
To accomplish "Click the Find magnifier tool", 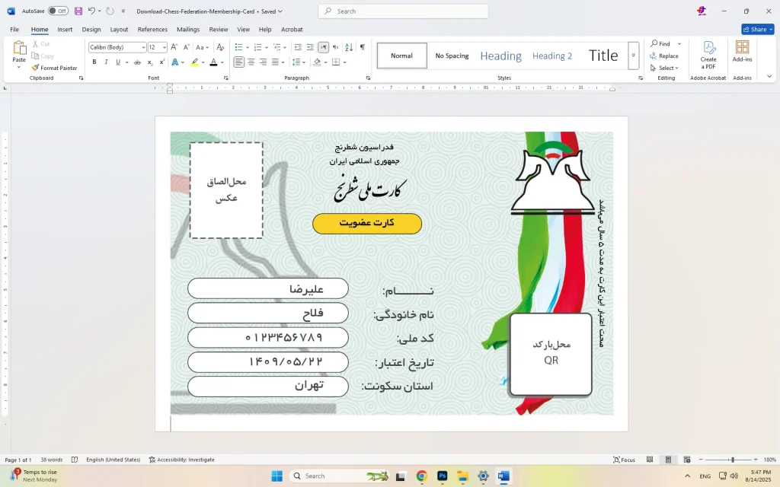I will [661, 43].
